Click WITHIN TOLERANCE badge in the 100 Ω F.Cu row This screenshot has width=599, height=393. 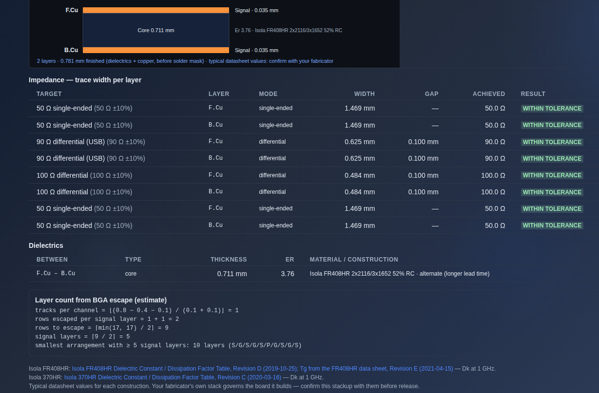point(552,175)
